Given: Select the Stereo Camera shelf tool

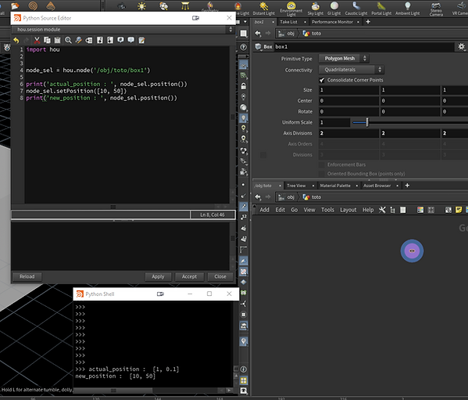Looking at the screenshot, I should pyautogui.click(x=436, y=9).
